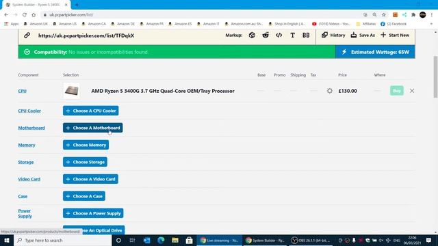Screen dimensions: 438x246
Task: Click the taskbar search box
Action: tap(63, 240)
